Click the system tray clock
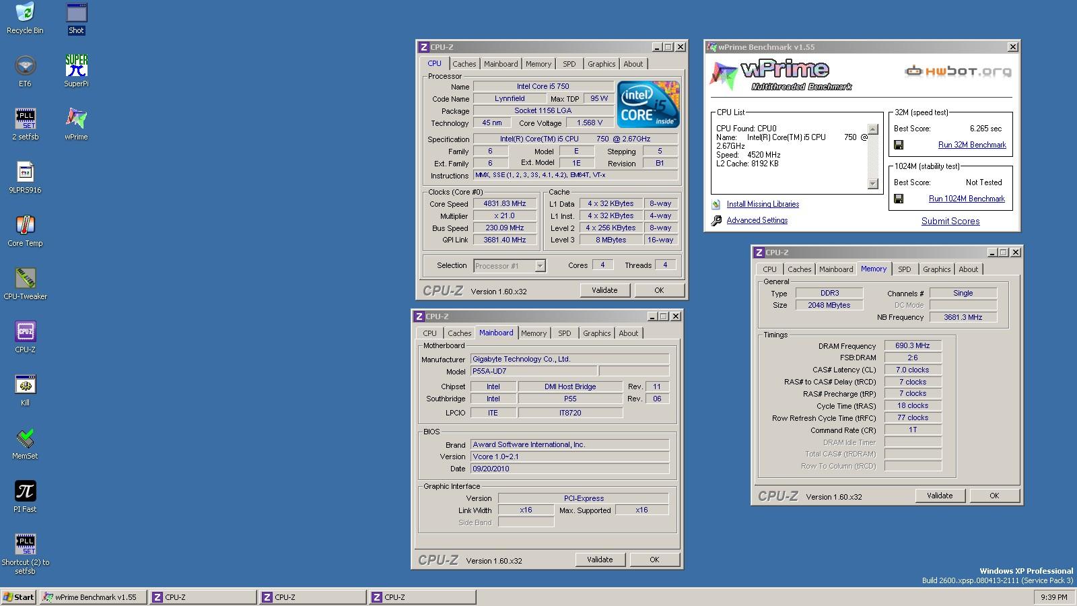The width and height of the screenshot is (1077, 606). coord(1053,597)
